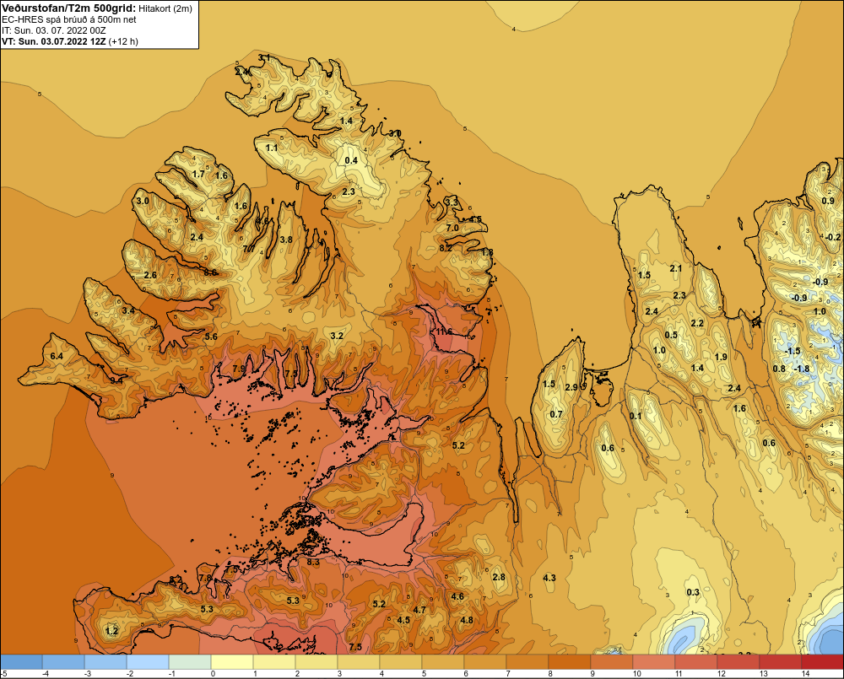Click legend color swatch between -5 and -4
The image size is (844, 679).
21,662
